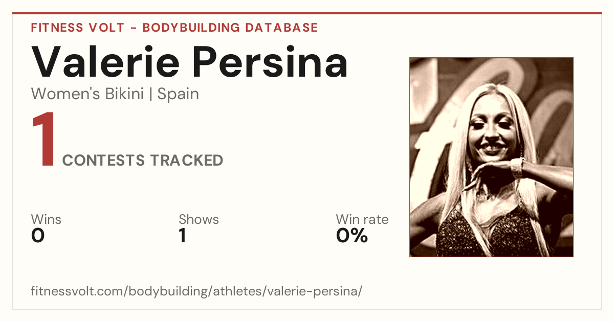The width and height of the screenshot is (614, 322).
Task: Click the Shows label
Action: [x=199, y=220]
